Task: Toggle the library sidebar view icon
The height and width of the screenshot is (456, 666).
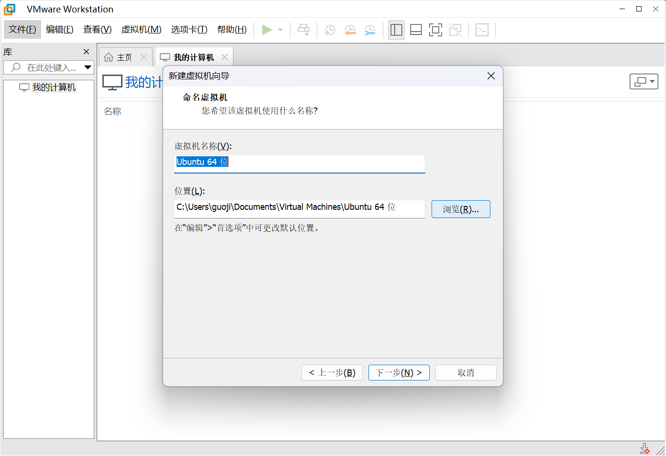Action: click(396, 30)
